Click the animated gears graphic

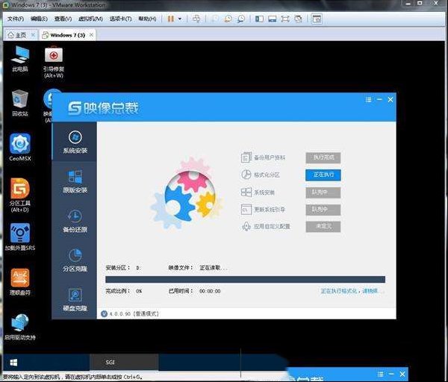click(x=187, y=193)
